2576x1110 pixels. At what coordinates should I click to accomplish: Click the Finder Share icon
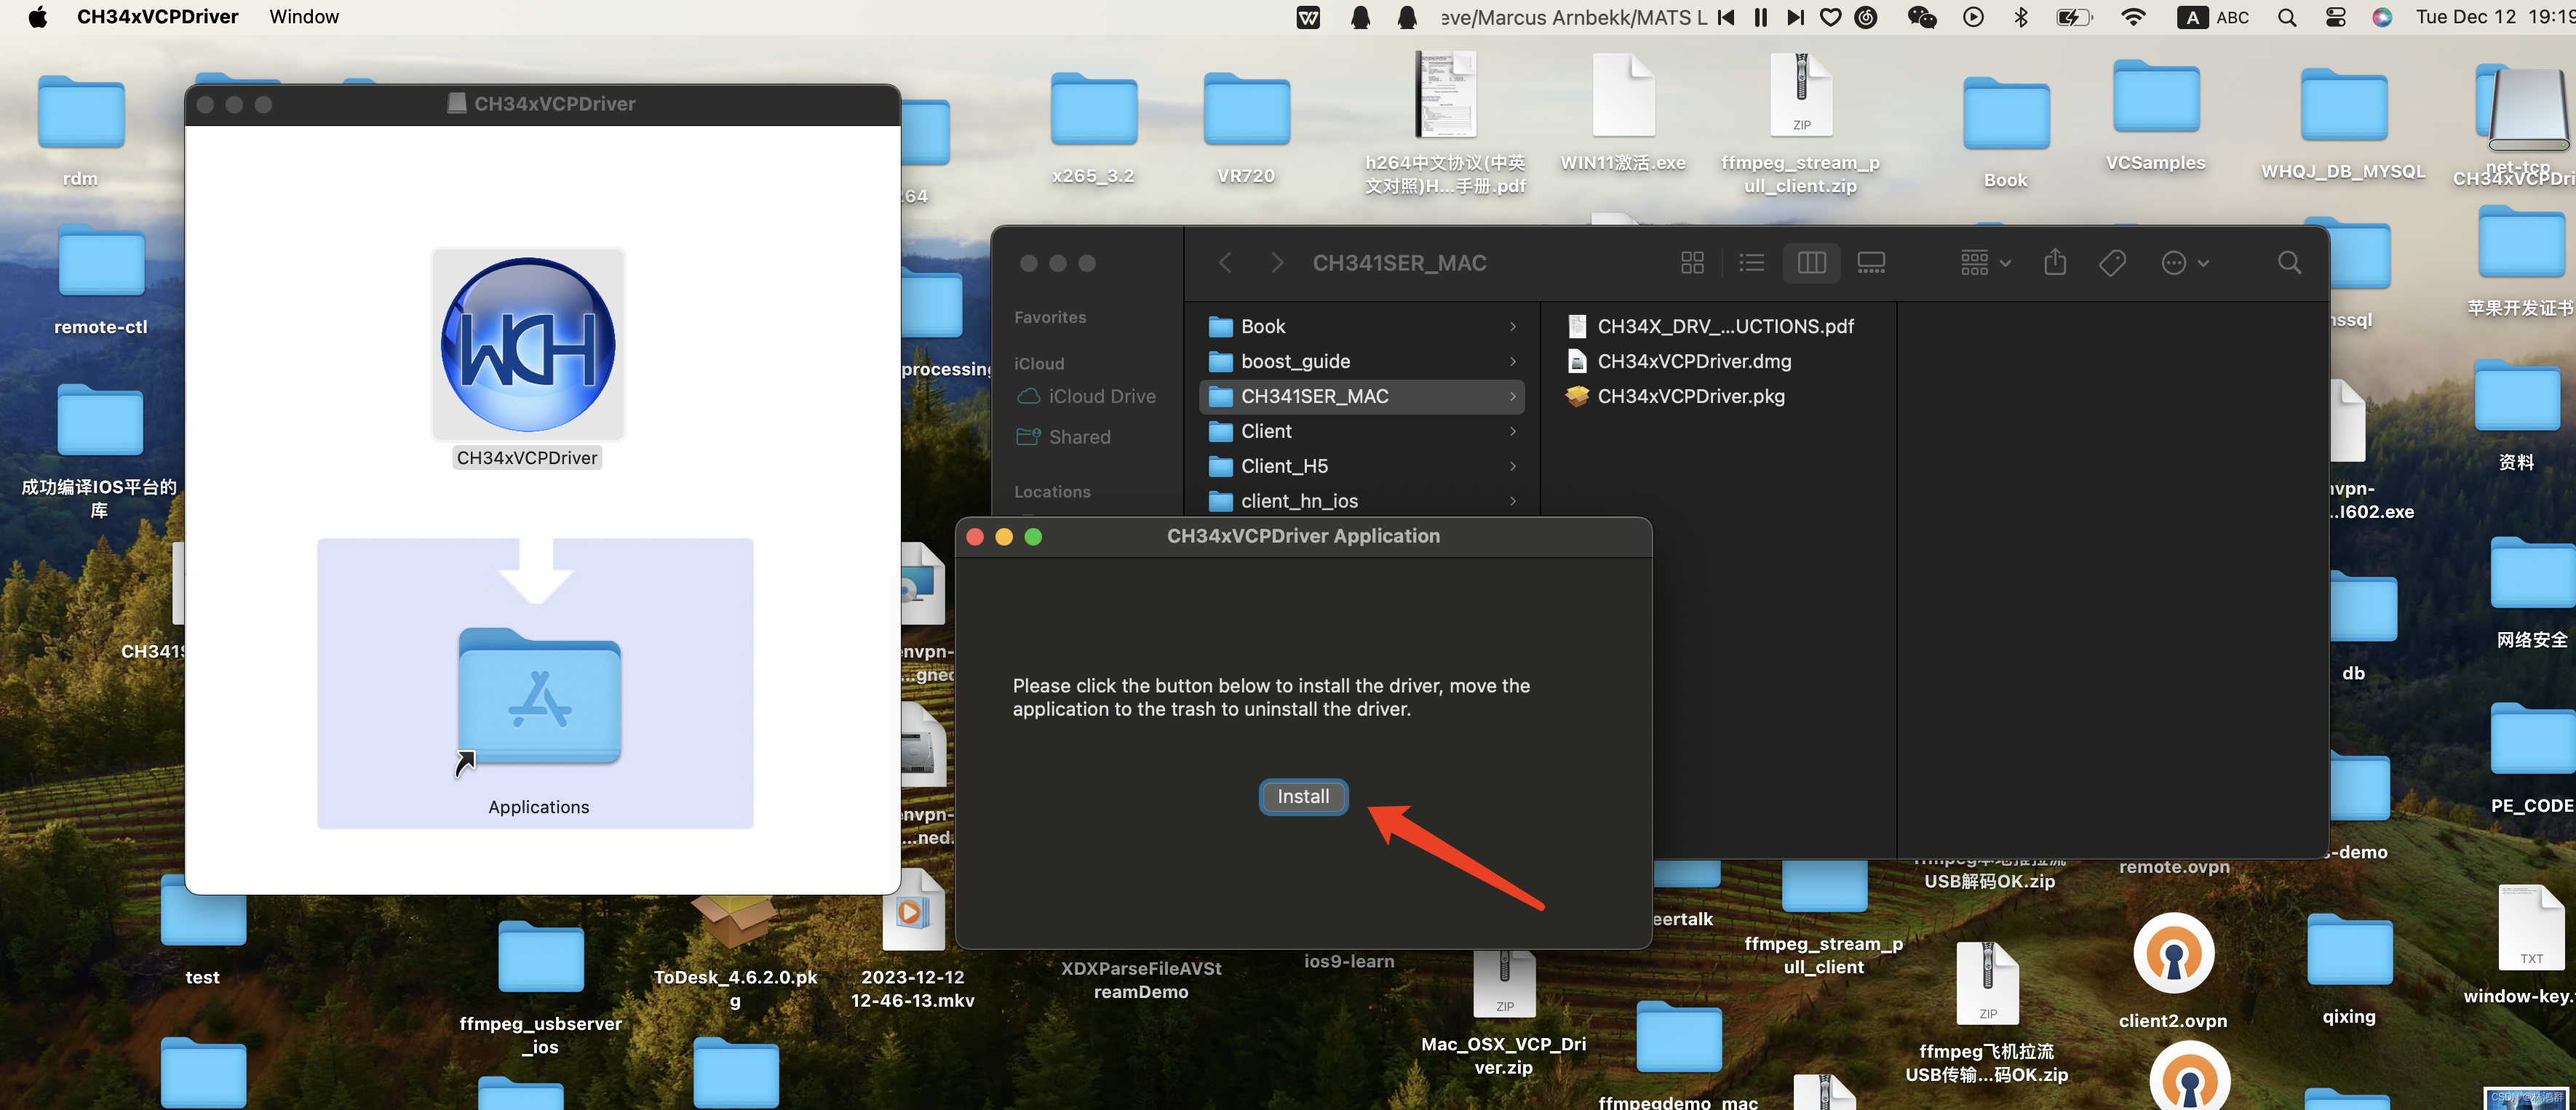[x=2055, y=262]
